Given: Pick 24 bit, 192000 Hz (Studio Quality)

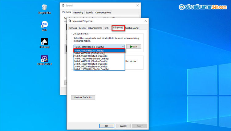Looking at the screenshot, I should (x=99, y=69).
